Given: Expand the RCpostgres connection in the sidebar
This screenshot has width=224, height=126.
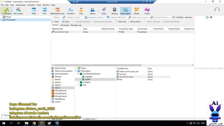Looking at the screenshot, I should pyautogui.click(x=1, y=20).
